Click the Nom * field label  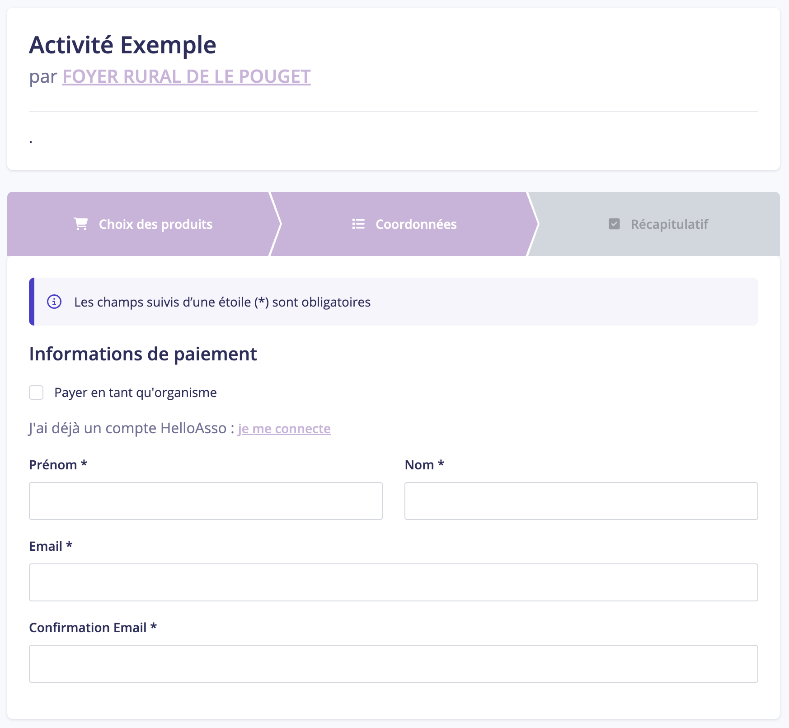coord(424,465)
